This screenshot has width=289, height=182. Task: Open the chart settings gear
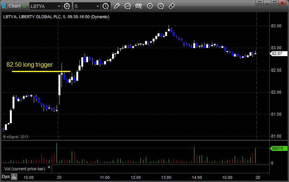coord(67,6)
